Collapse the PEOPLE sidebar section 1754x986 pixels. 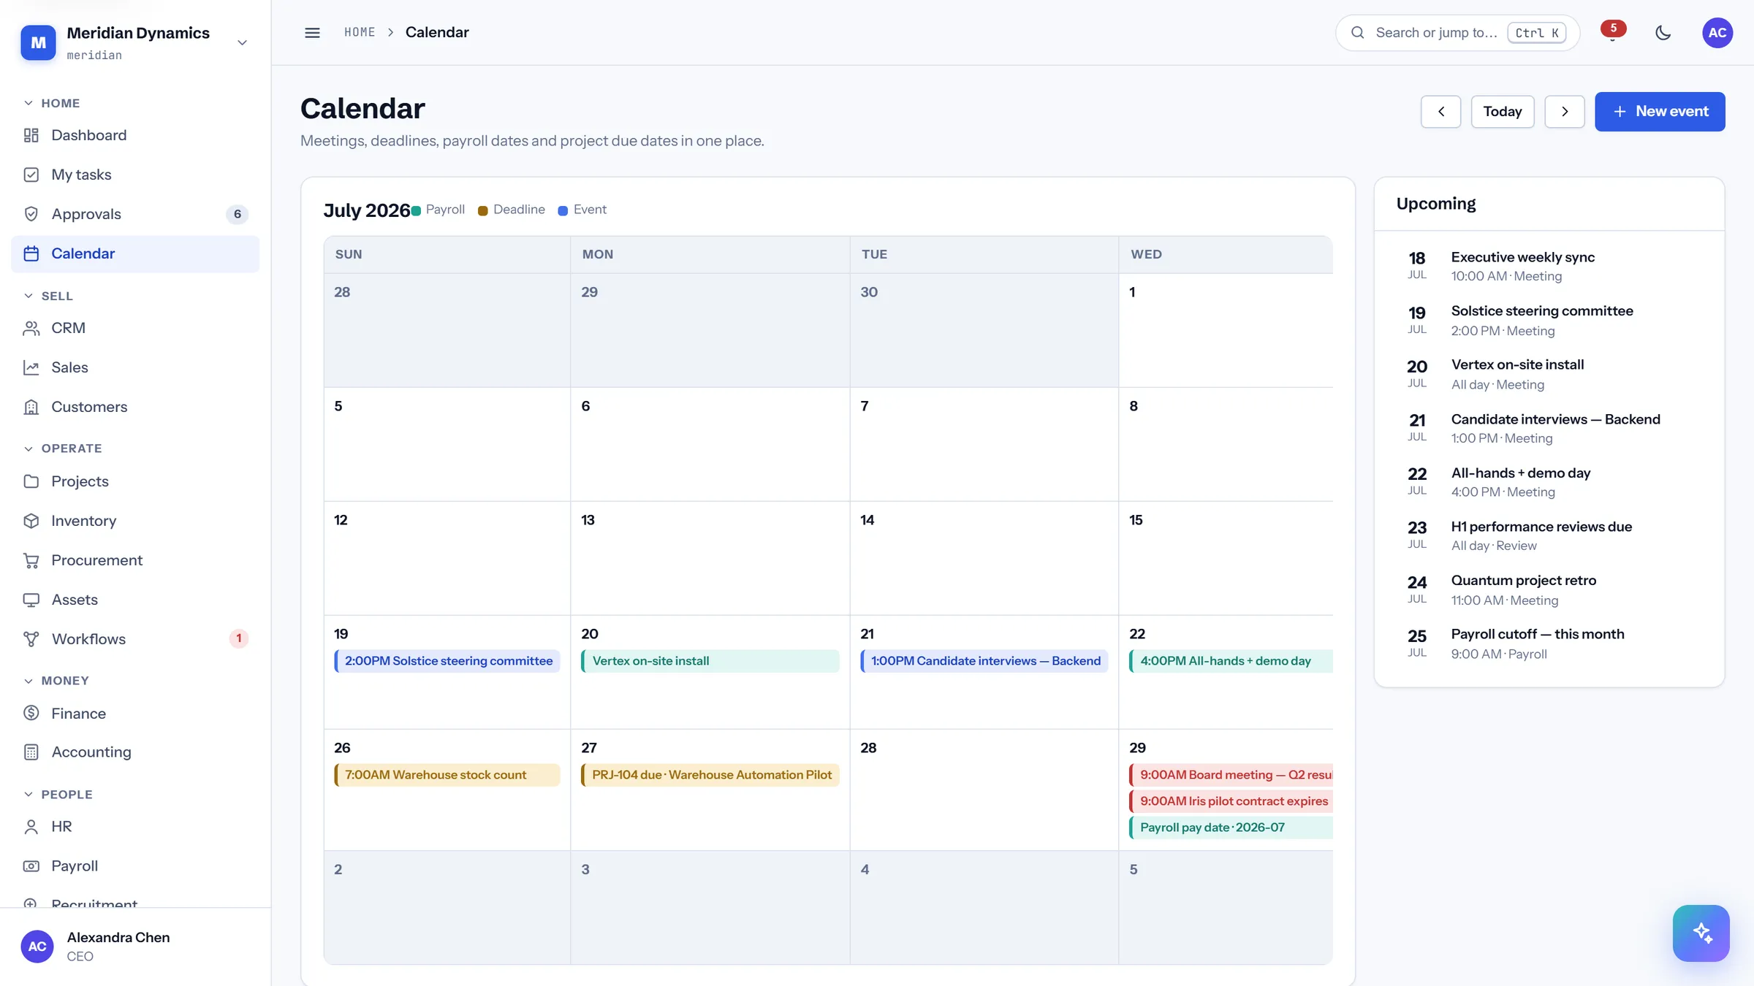coord(58,795)
